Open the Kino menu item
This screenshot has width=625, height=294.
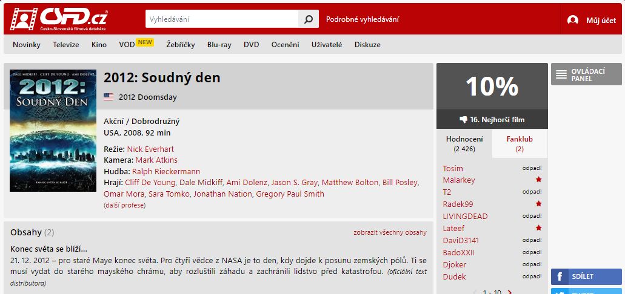click(99, 45)
